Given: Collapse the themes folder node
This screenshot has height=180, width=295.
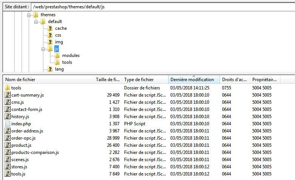Looking at the screenshot, I should coord(29,15).
